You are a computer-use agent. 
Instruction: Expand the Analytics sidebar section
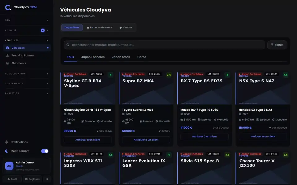pos(27,93)
